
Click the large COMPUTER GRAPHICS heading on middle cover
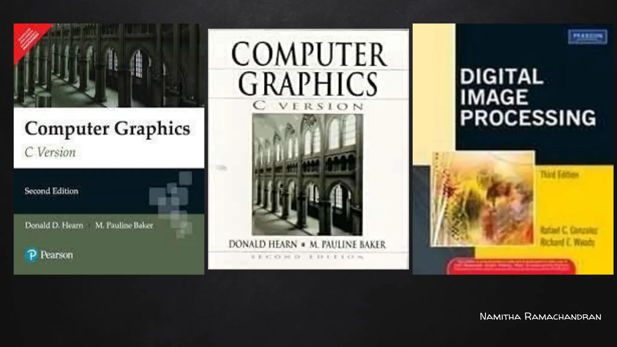(x=308, y=69)
